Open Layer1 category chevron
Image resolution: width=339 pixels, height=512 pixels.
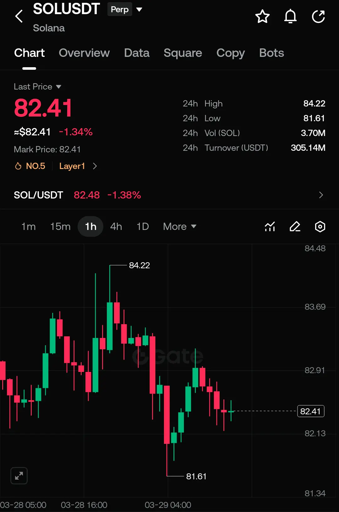point(95,166)
